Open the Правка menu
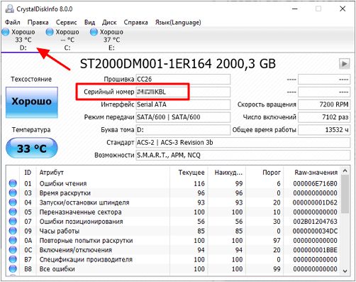Image resolution: width=356 pixels, height=282 pixels. 38,23
